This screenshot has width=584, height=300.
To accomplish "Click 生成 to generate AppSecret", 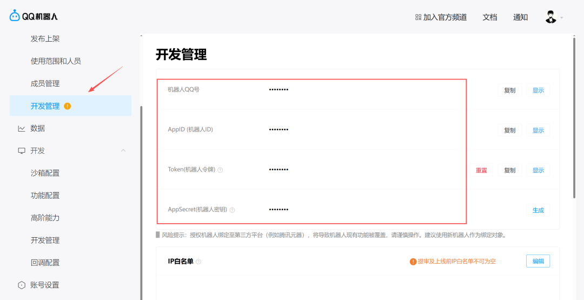I will pos(538,210).
